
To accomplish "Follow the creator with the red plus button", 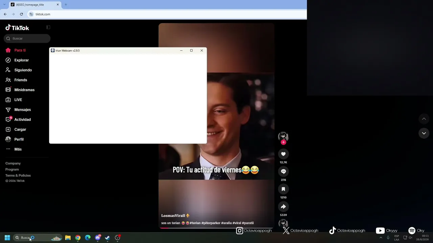I will tap(283, 142).
